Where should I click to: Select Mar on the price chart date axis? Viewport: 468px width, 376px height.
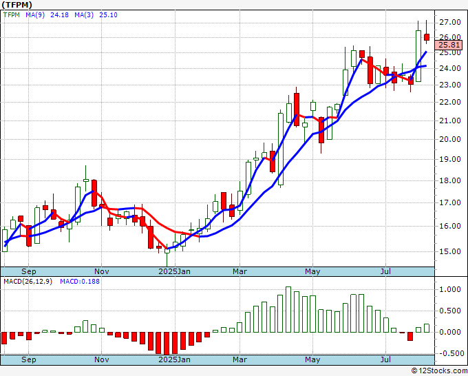pyautogui.click(x=240, y=271)
